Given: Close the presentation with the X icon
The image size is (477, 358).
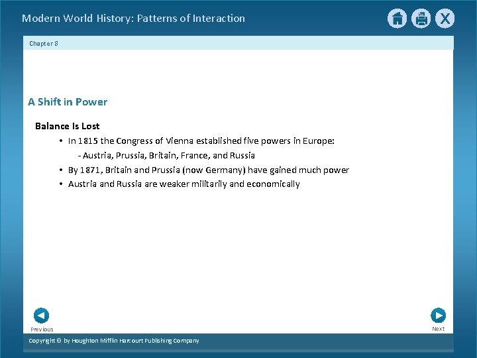Looking at the screenshot, I should pos(445,19).
